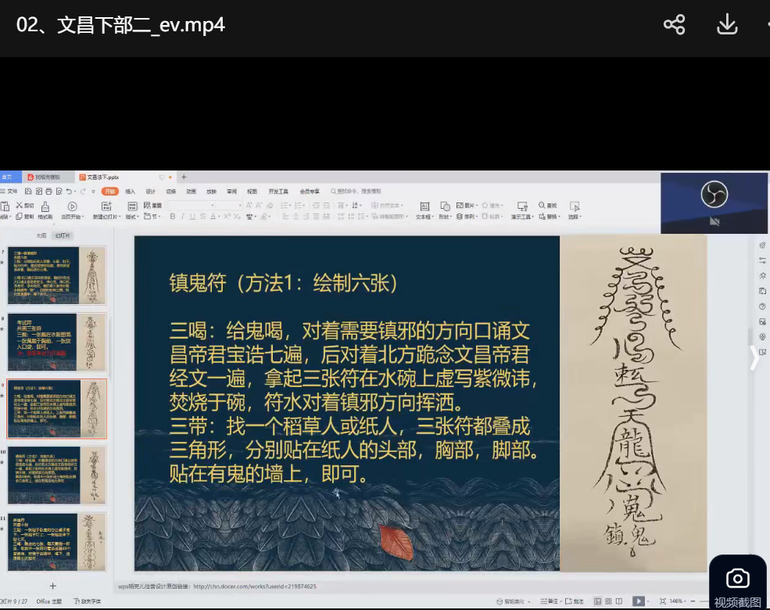770x610 pixels.
Task: Click the undo arrow in quick access toolbar
Action: point(70,191)
